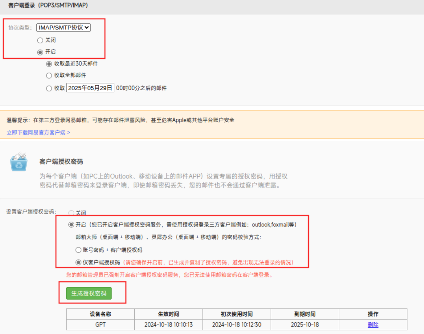Screen dimensions: 424x334
Task: Click the recycle bin envelope icon
Action: click(19, 162)
